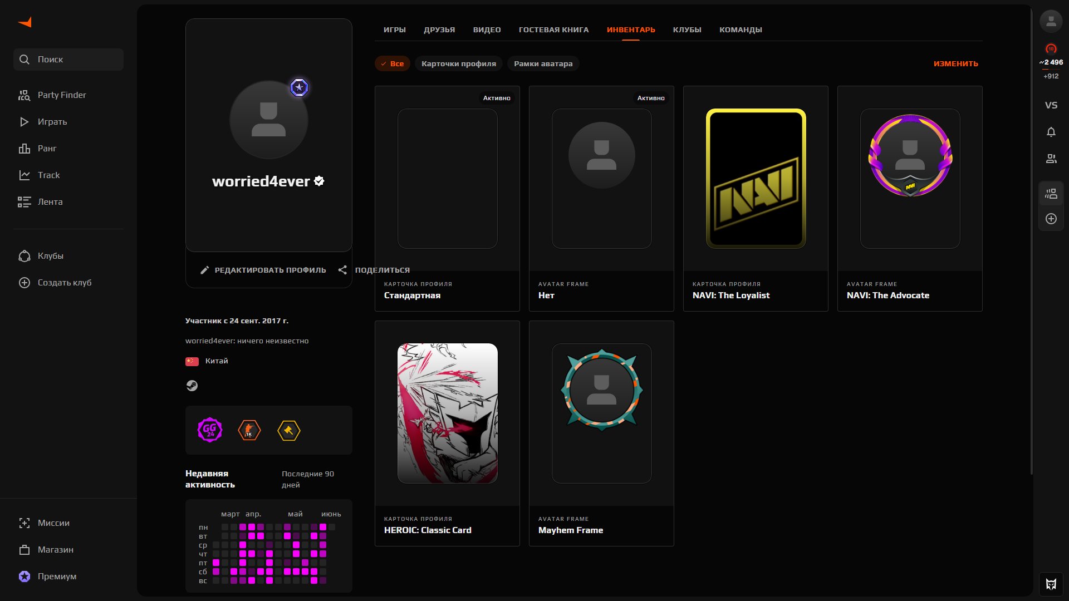Viewport: 1069px width, 601px height.
Task: Switch to the Видео tab
Action: pyautogui.click(x=487, y=30)
